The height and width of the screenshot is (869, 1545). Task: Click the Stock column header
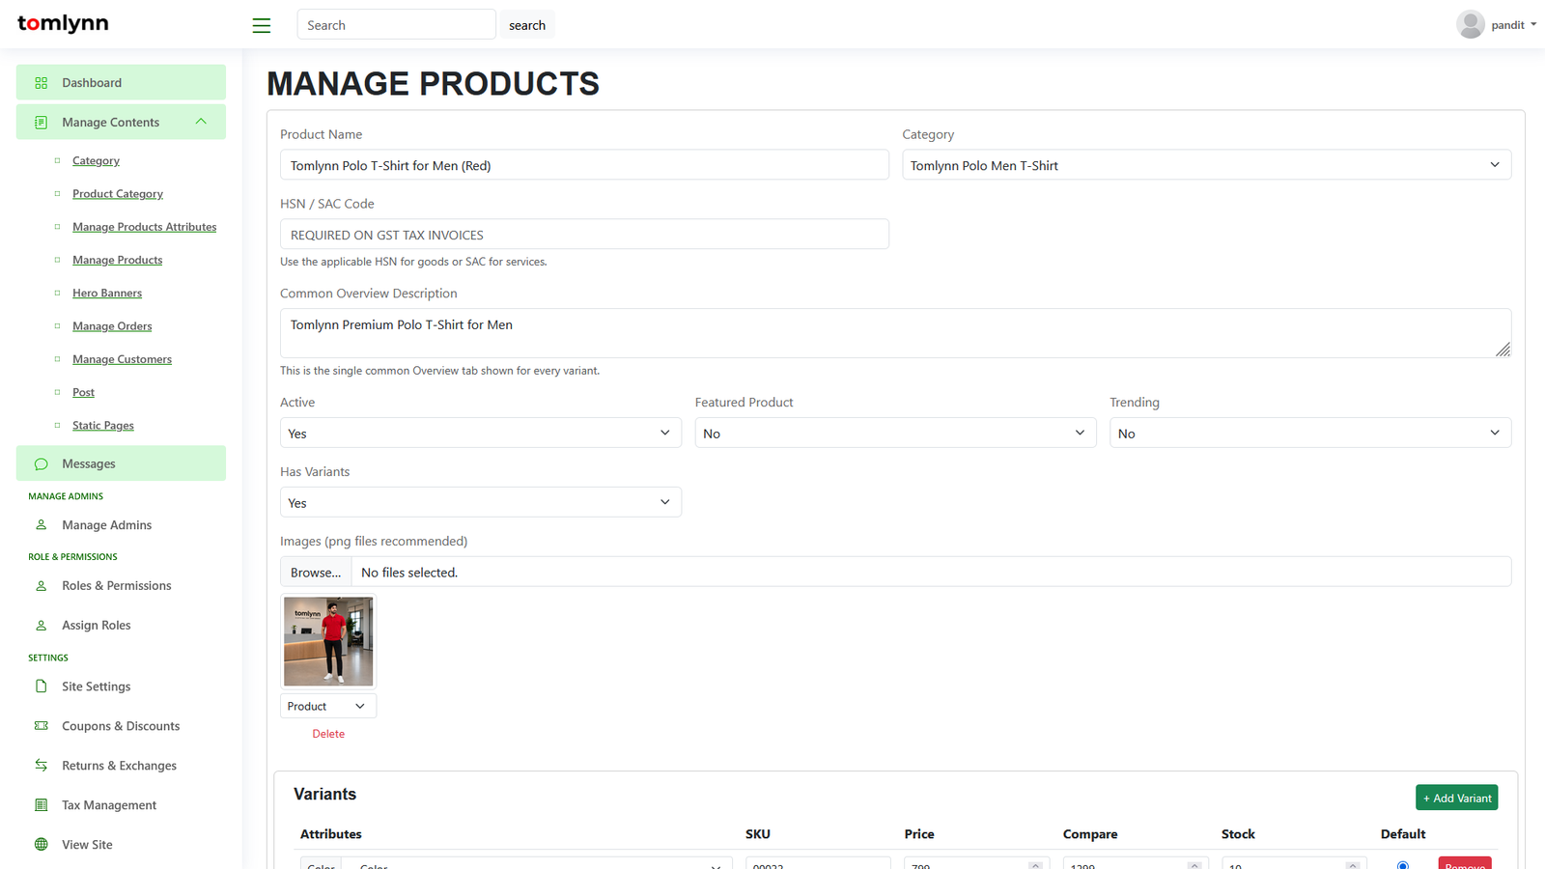tap(1238, 834)
